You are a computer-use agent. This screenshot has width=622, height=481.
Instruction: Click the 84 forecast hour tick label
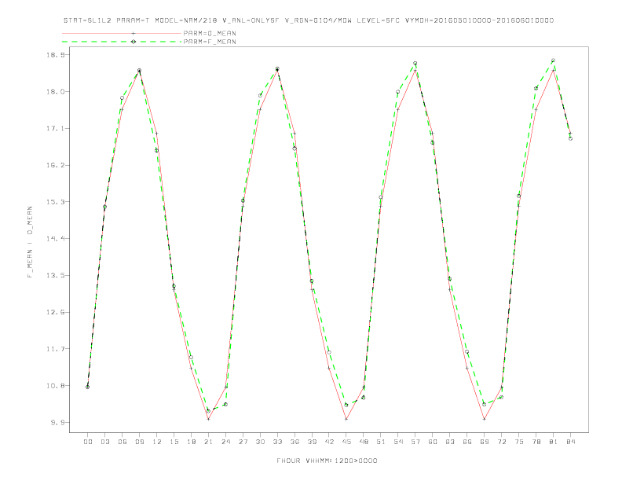tap(570, 442)
